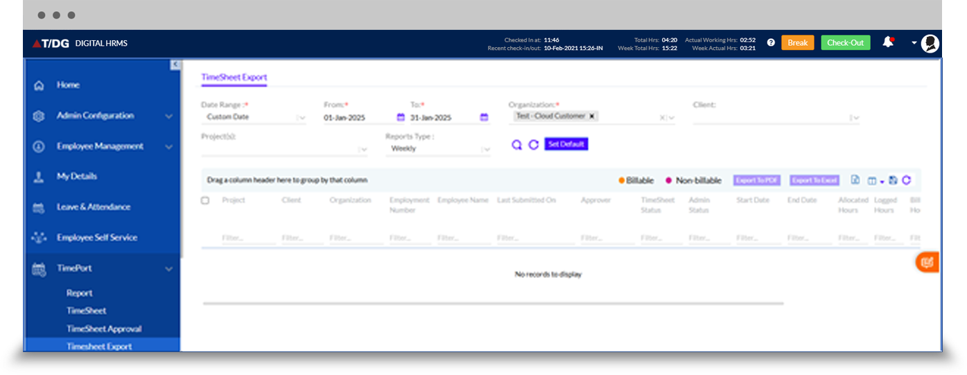Viewport: 967px width, 375px height.
Task: Click the magenta Non-billable legend dot
Action: 669,180
